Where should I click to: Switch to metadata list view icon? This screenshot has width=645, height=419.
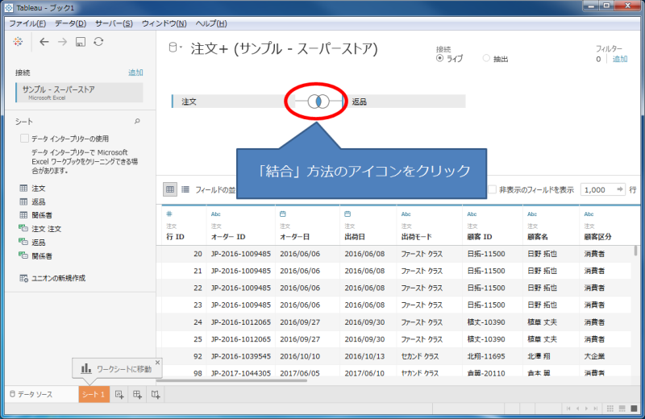(185, 189)
